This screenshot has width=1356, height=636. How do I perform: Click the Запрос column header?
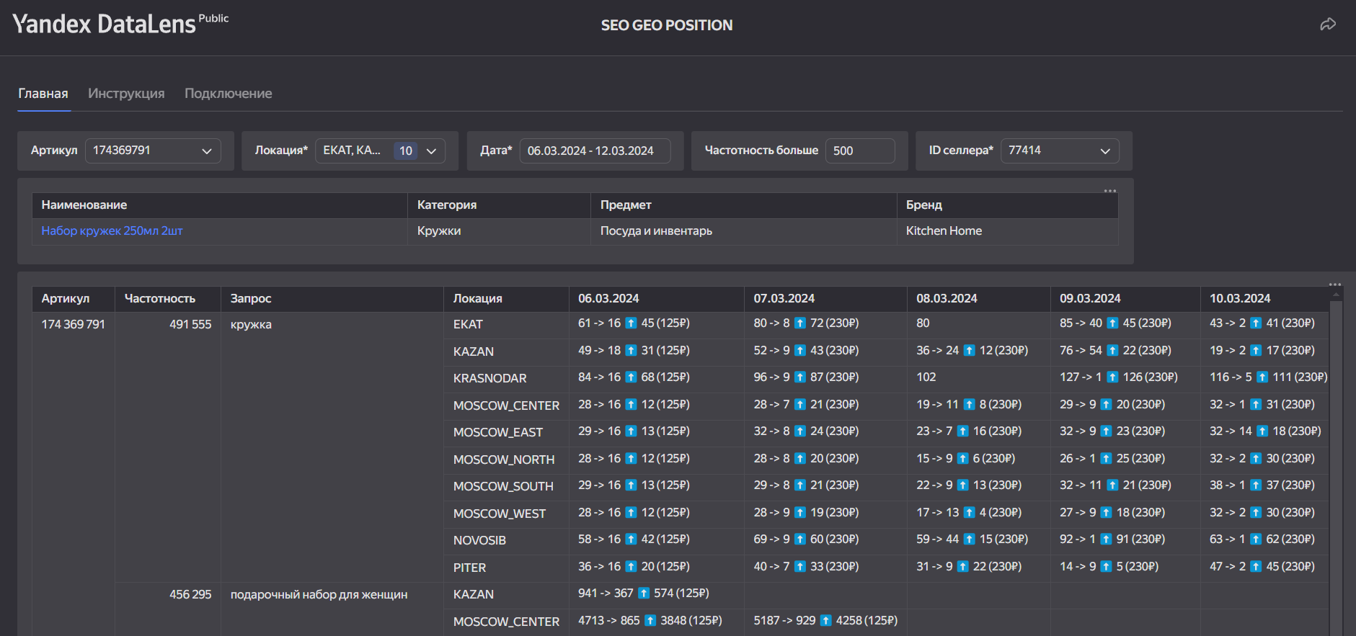[x=332, y=299]
